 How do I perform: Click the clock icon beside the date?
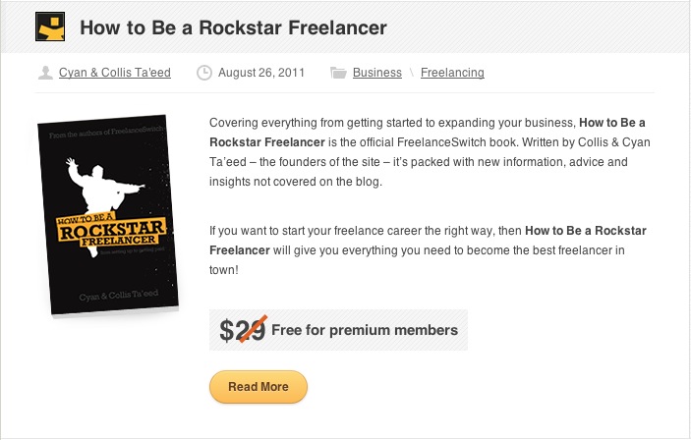204,73
